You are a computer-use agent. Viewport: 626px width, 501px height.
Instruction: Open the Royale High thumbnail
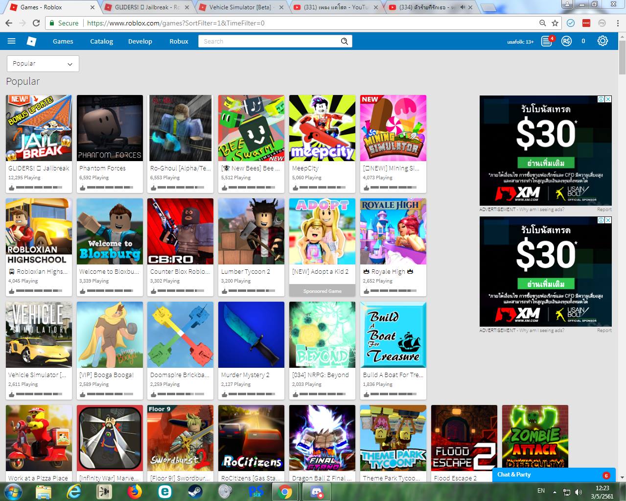click(x=393, y=231)
